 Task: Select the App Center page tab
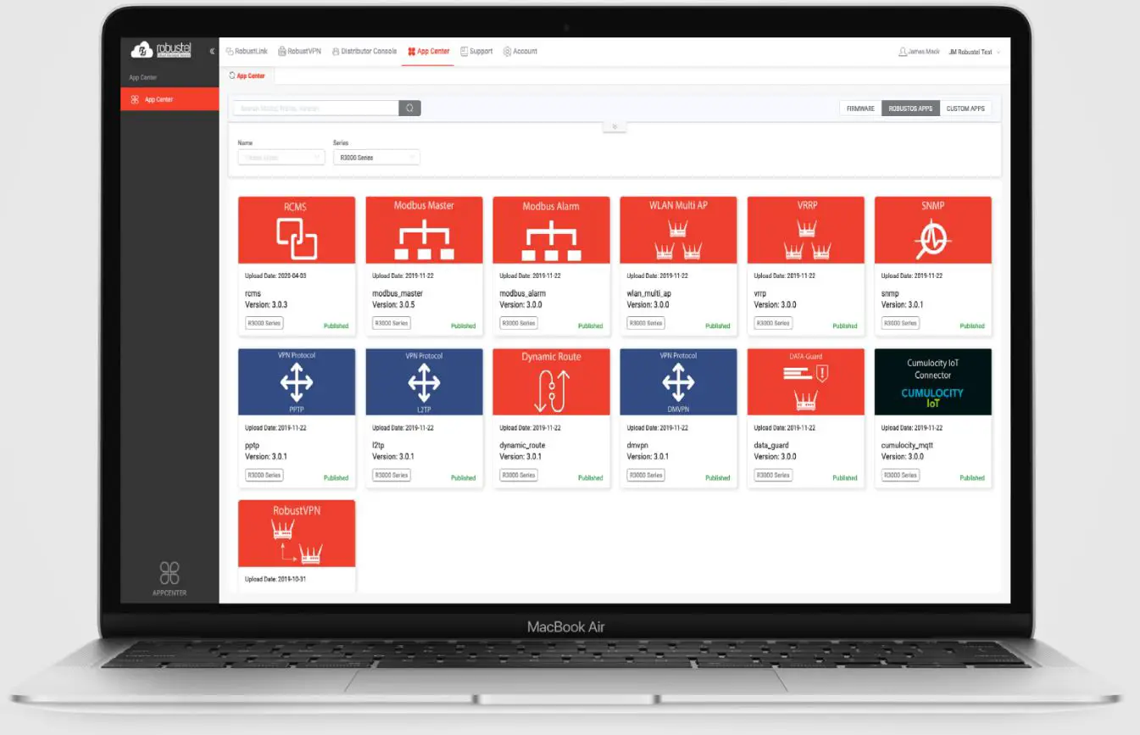(247, 75)
